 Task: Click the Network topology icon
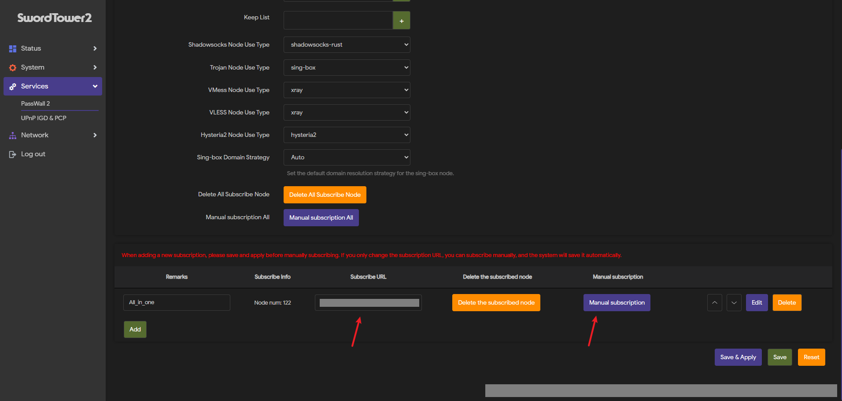pyautogui.click(x=13, y=135)
